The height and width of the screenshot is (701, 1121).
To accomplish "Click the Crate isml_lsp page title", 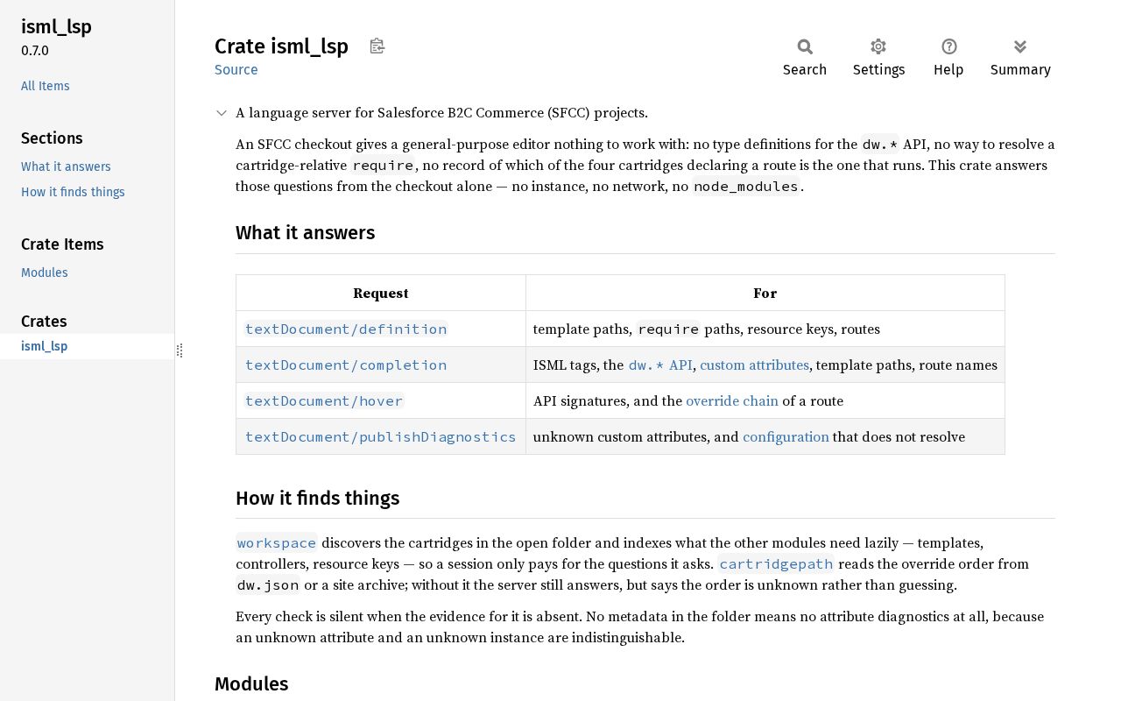I will pyautogui.click(x=281, y=46).
